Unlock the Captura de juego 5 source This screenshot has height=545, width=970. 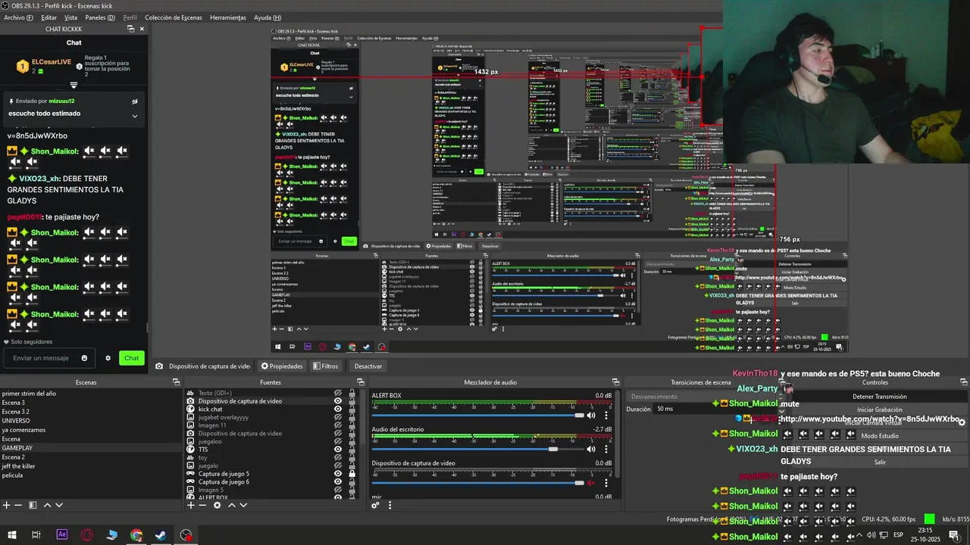point(352,474)
